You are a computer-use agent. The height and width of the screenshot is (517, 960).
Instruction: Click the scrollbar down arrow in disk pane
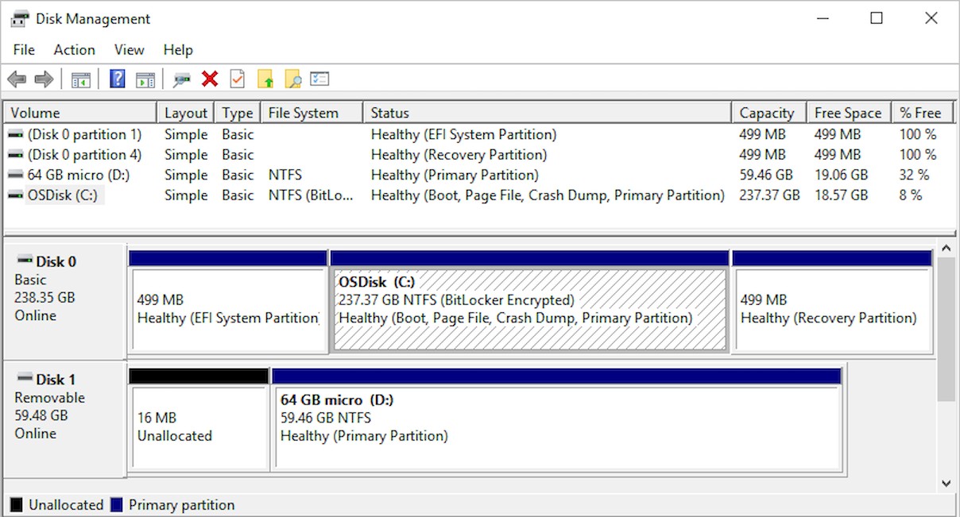point(946,483)
